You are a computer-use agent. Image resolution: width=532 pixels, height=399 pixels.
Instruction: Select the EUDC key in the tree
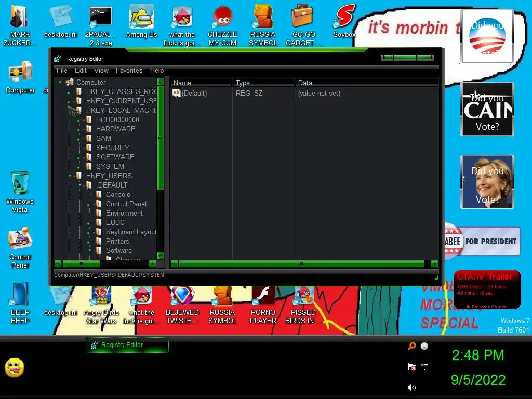pyautogui.click(x=115, y=222)
